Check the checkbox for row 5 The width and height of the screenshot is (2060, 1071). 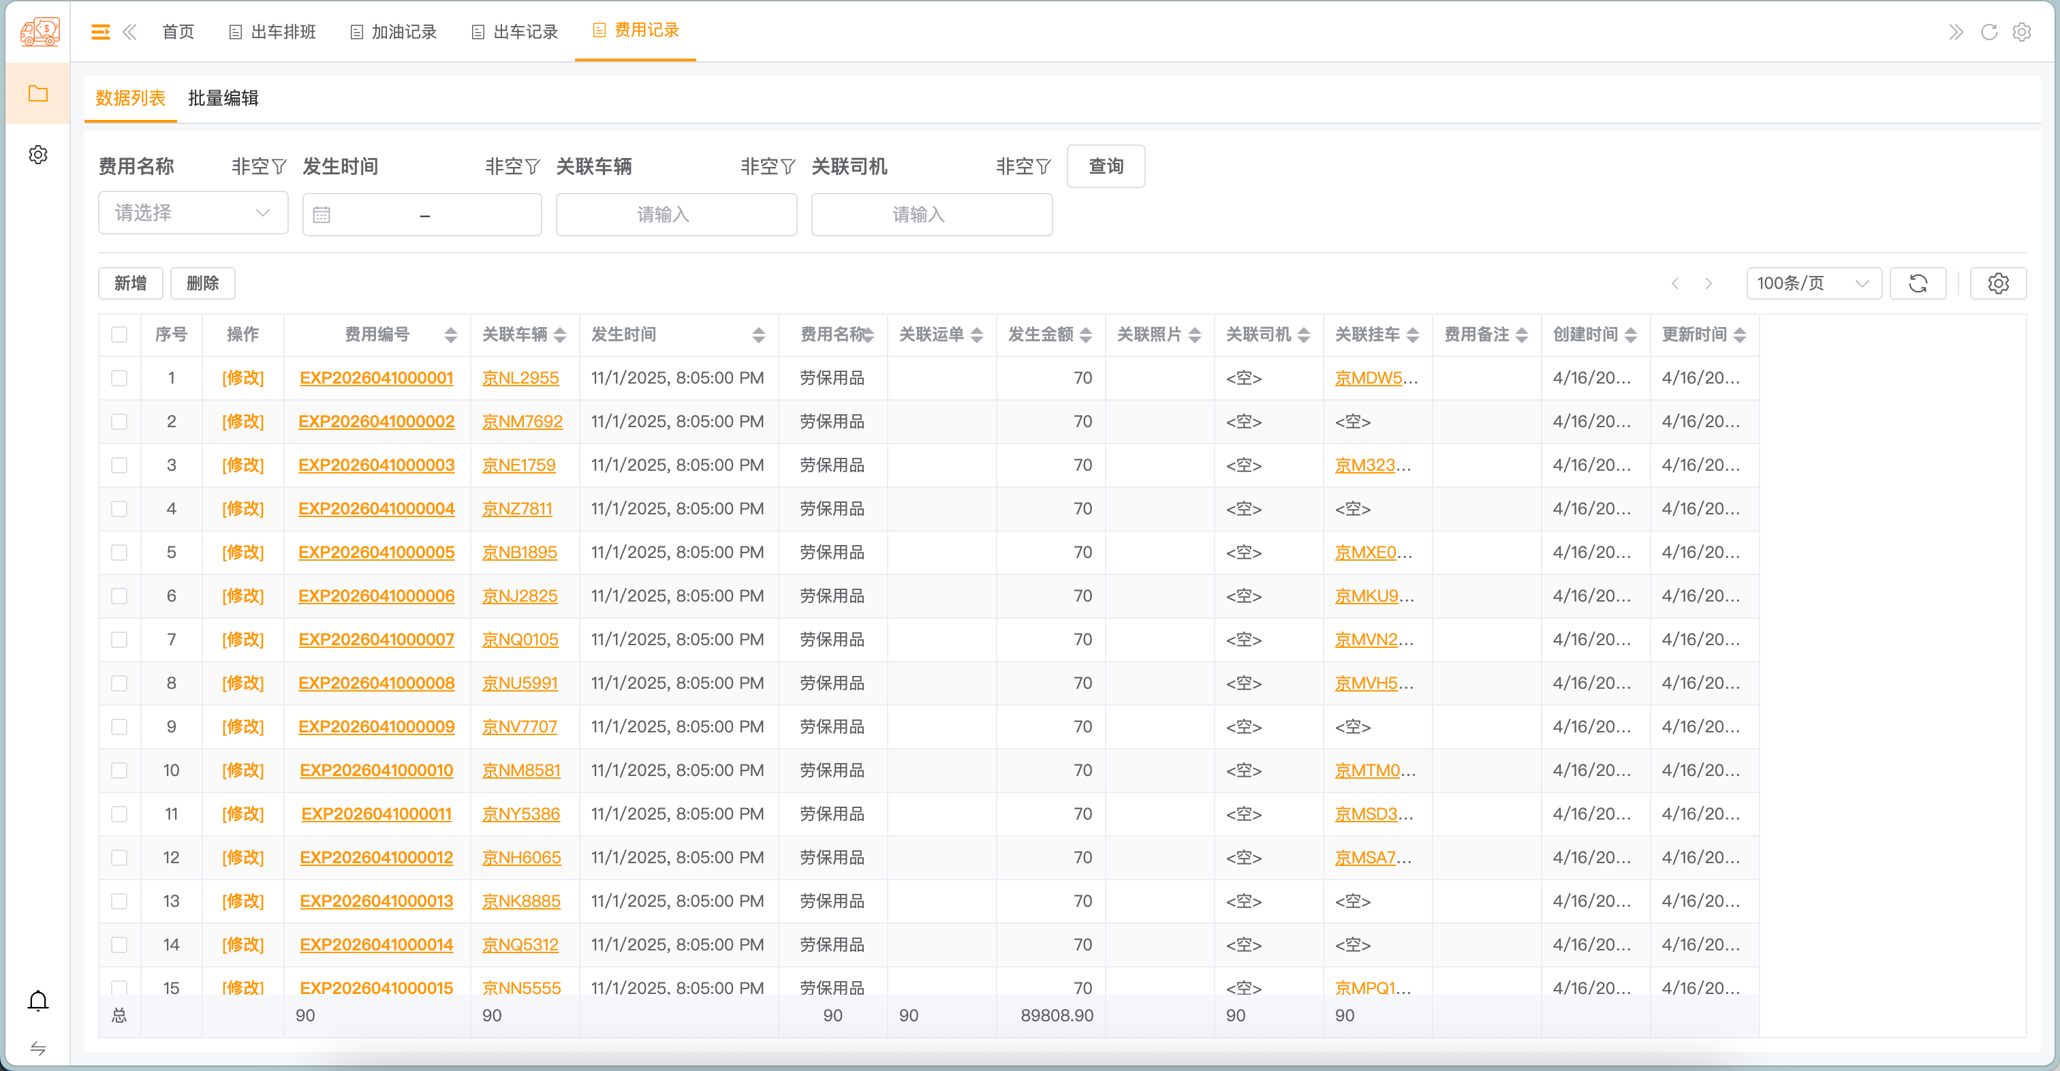(119, 552)
